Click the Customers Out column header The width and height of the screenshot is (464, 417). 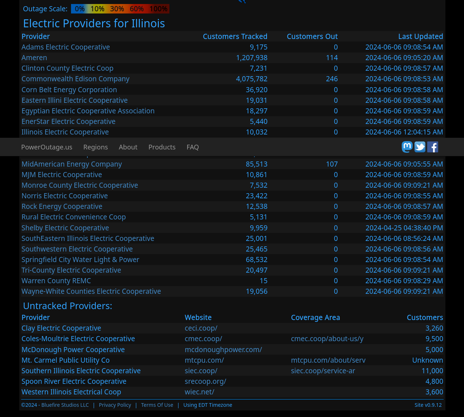click(312, 36)
